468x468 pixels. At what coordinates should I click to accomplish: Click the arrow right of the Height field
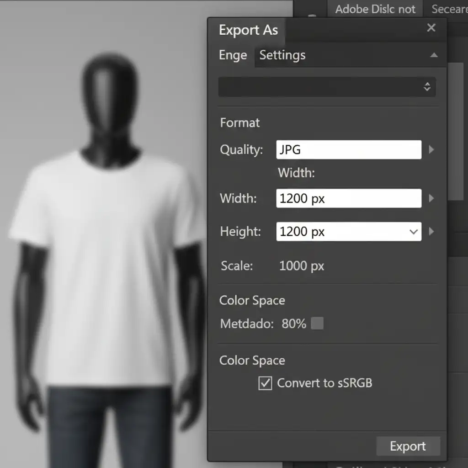point(431,232)
